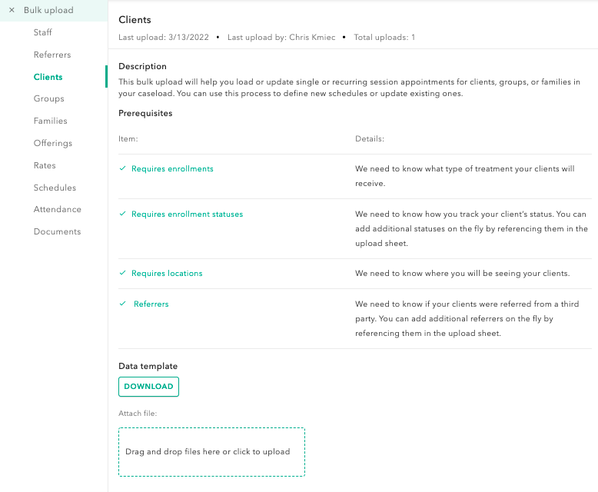Follow the Requires enrollment statuses link
The image size is (598, 492).
click(x=187, y=214)
